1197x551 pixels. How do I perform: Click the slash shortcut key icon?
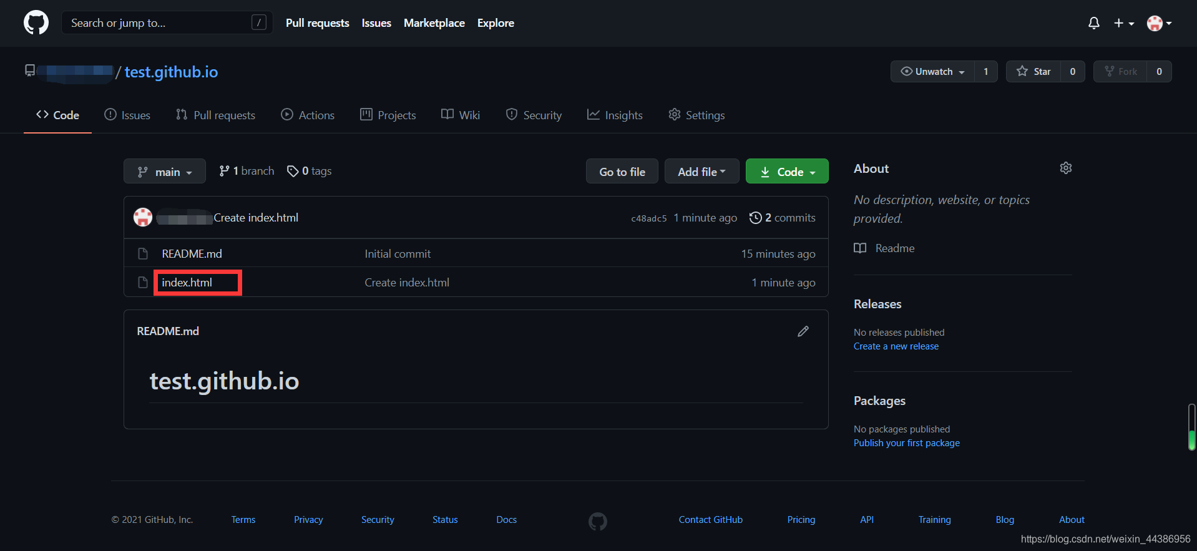259,23
